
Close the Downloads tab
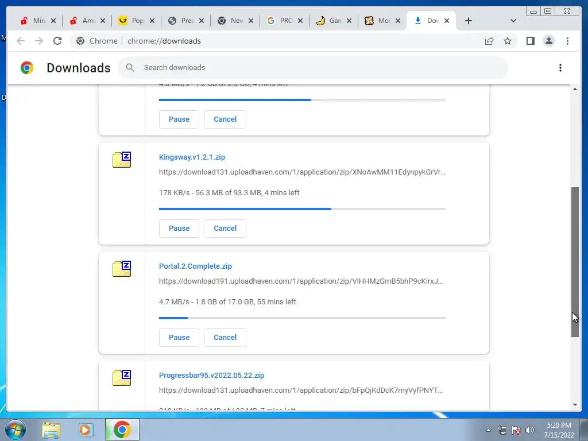tap(447, 21)
